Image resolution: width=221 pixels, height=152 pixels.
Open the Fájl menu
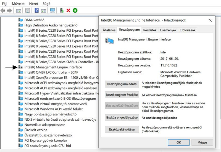(4, 4)
